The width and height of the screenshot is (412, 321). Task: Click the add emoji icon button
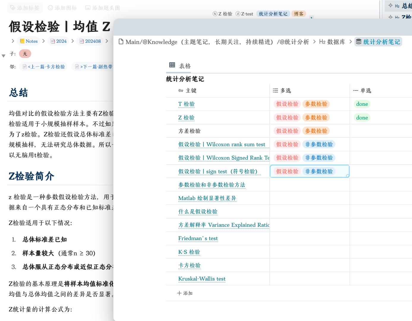pyautogui.click(x=50, y=8)
